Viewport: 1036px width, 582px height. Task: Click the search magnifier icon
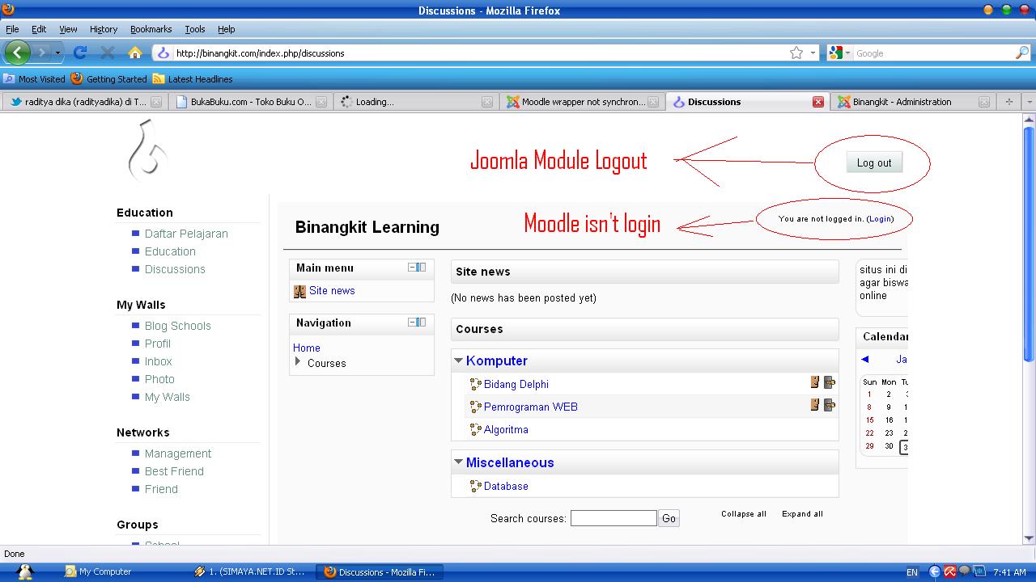tap(1022, 53)
